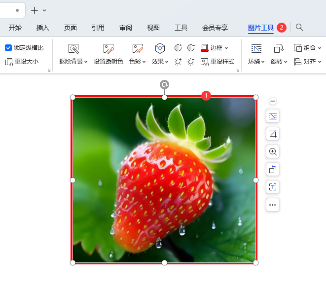Switch to the 开始 tab

tap(15, 28)
